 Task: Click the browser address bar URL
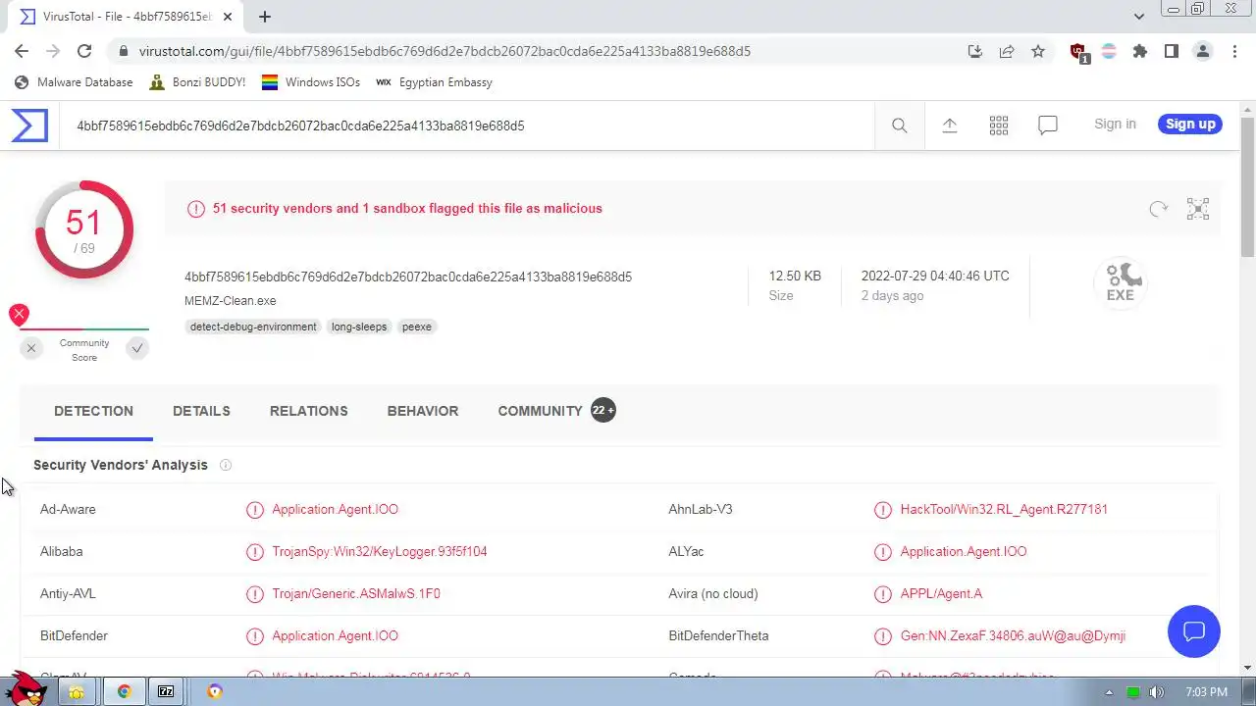pos(445,51)
